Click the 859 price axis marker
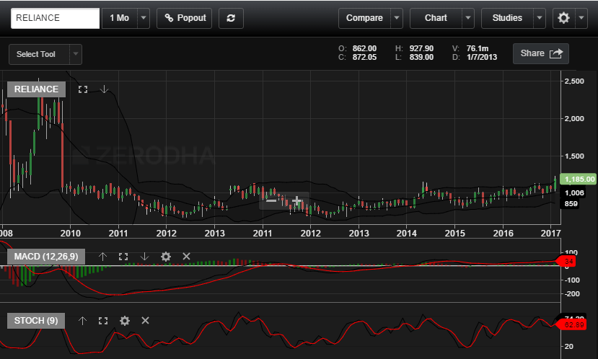Viewport: 598px width, 359px height. 571,203
